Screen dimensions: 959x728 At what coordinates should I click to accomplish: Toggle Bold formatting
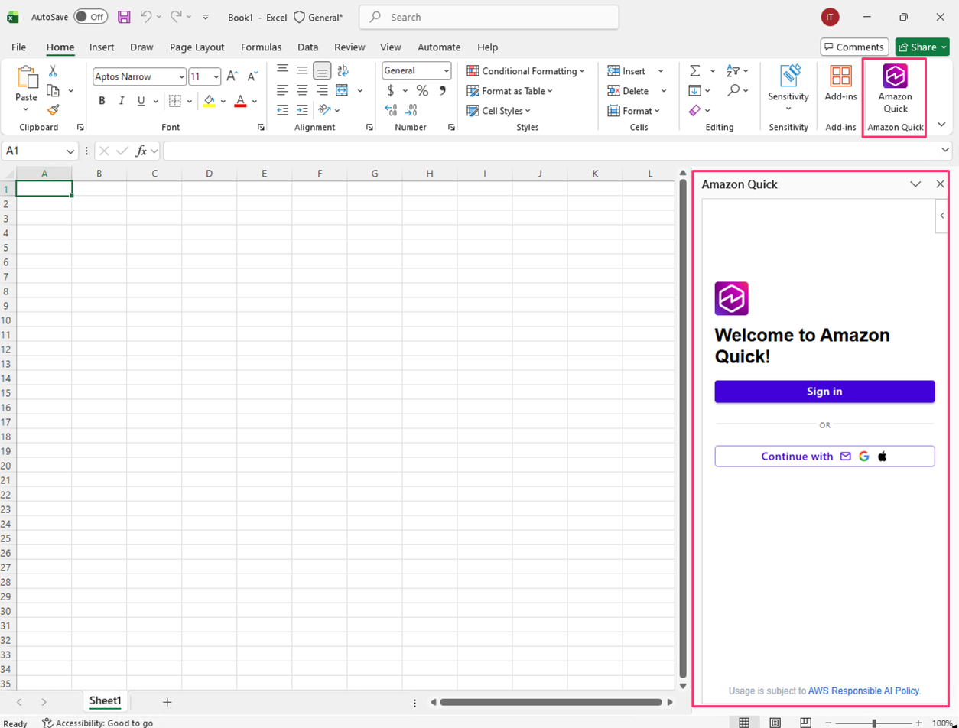pos(102,101)
